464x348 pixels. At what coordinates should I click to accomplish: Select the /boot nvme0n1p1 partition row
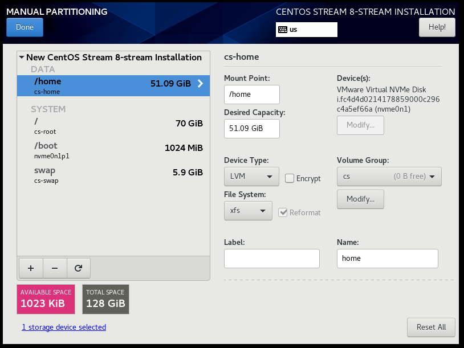[x=113, y=150]
